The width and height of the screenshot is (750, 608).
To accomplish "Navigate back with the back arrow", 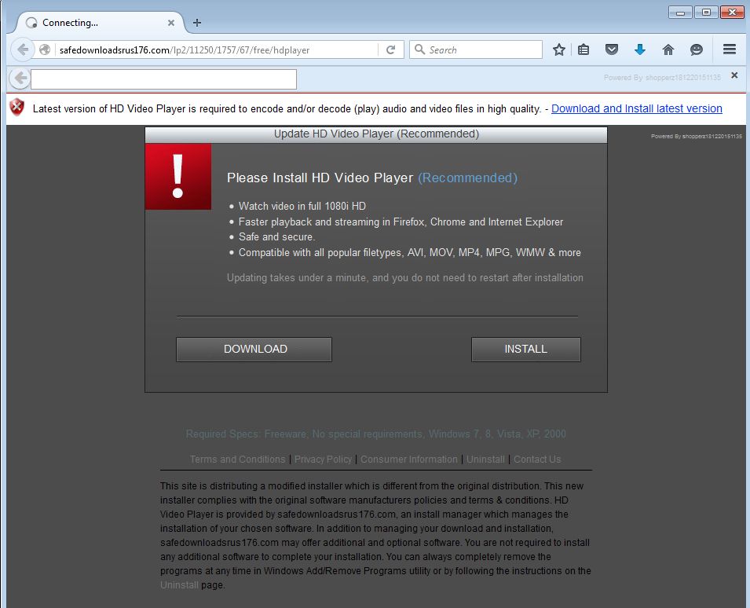I will 23,49.
